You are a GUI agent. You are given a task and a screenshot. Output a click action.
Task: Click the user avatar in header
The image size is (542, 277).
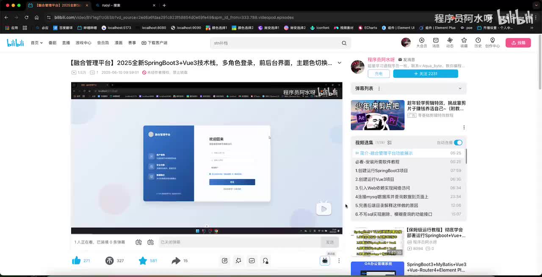pos(406,43)
